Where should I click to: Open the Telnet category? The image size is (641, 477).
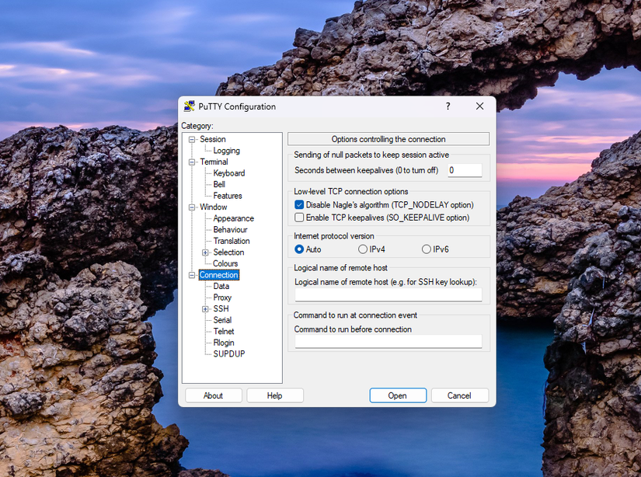coord(224,332)
